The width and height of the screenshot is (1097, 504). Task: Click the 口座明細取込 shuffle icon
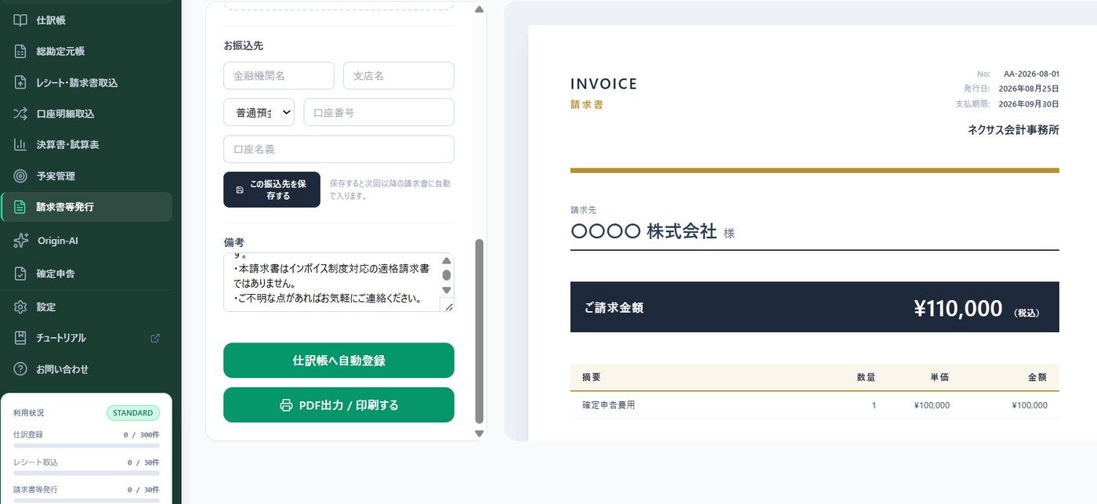tap(20, 114)
